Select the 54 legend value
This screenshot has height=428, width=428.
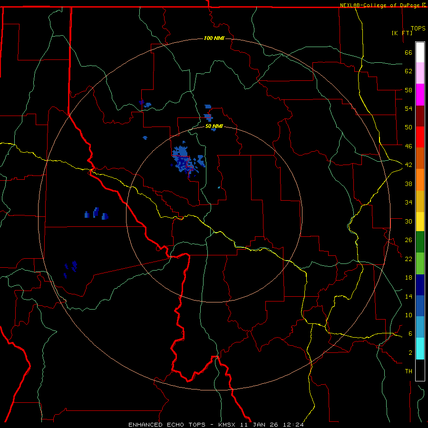(x=409, y=108)
